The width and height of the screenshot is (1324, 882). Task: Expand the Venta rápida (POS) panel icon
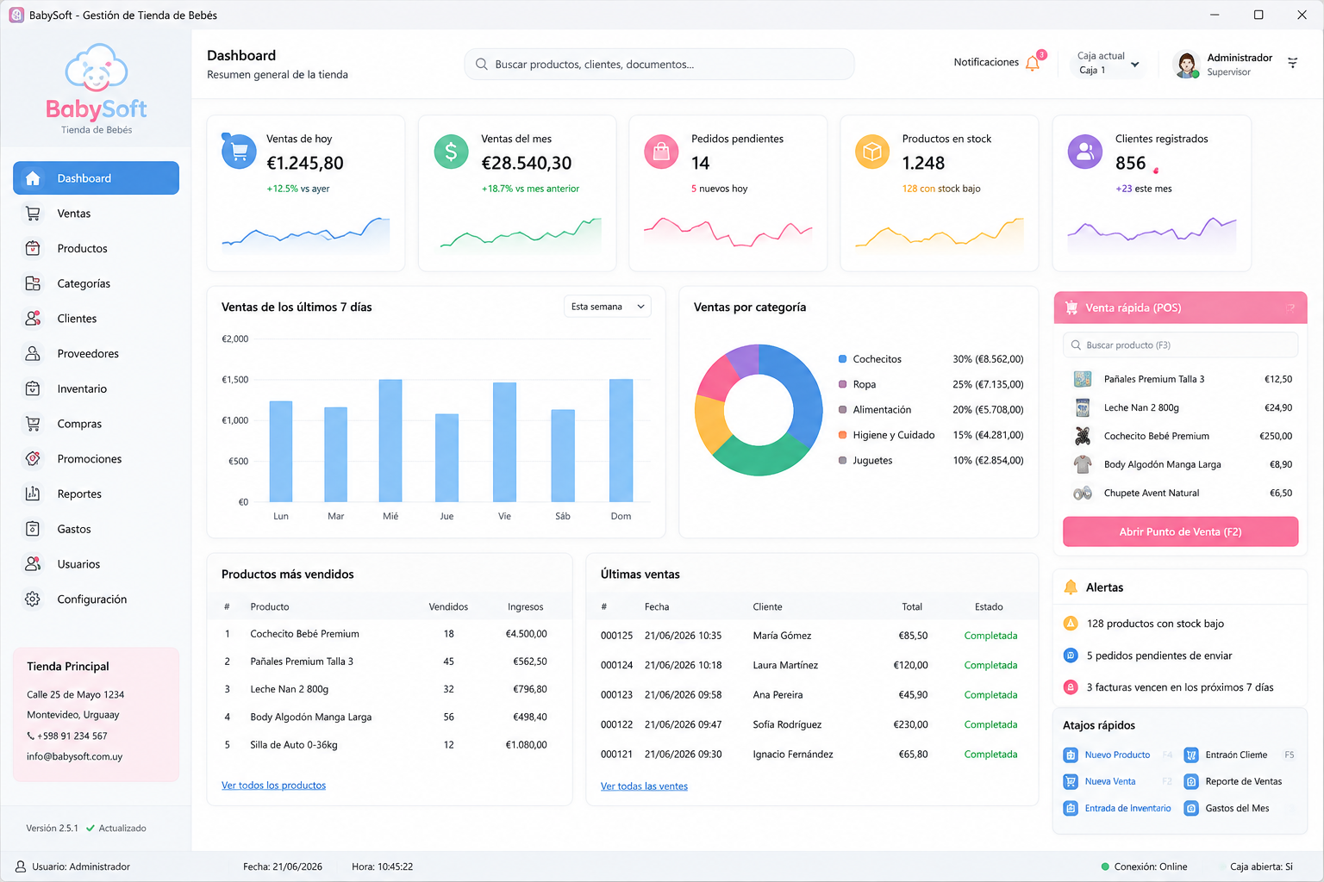(1290, 307)
